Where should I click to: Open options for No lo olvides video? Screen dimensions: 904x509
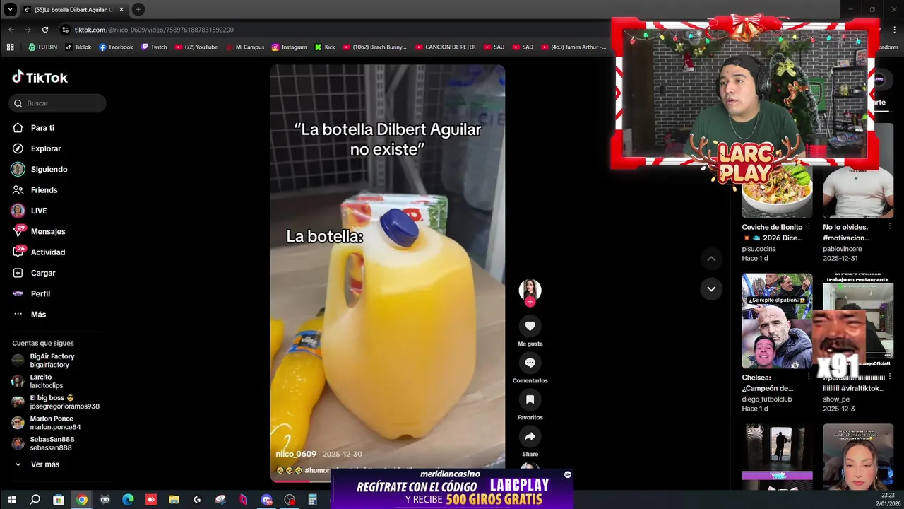click(890, 227)
